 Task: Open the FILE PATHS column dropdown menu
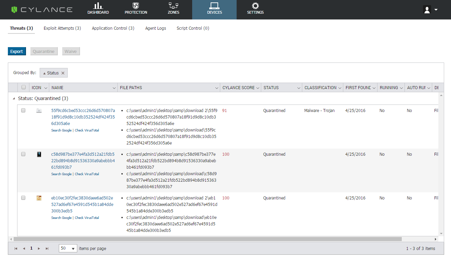(217, 88)
